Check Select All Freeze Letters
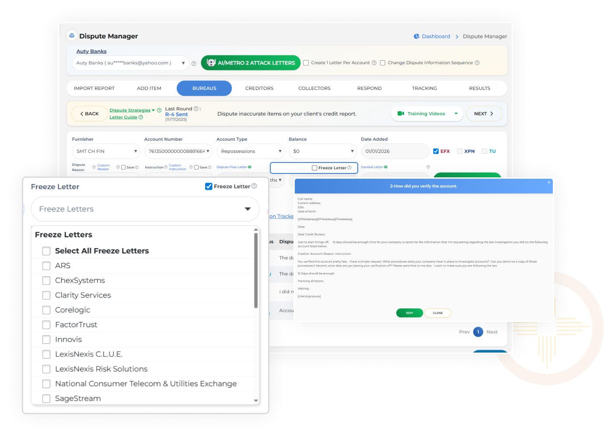The height and width of the screenshot is (436, 604). tap(46, 251)
